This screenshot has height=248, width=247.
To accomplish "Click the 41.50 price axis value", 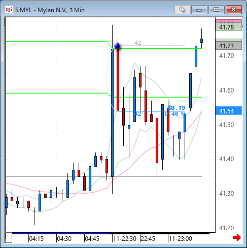I will point(227,125).
